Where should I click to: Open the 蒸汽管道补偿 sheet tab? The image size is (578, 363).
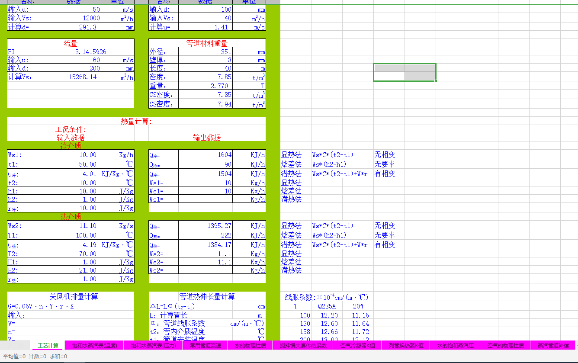552,345
